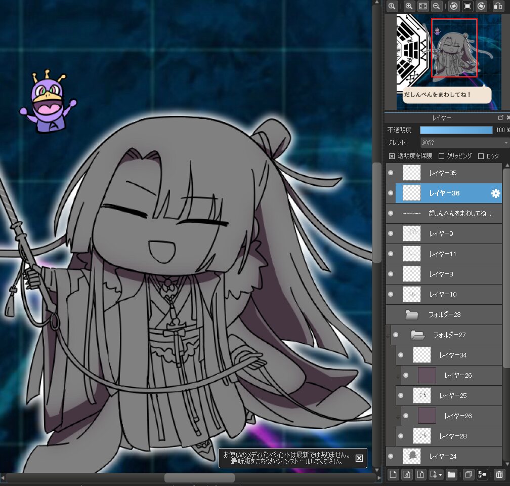Add a new color layer
The height and width of the screenshot is (486, 510).
click(x=393, y=474)
